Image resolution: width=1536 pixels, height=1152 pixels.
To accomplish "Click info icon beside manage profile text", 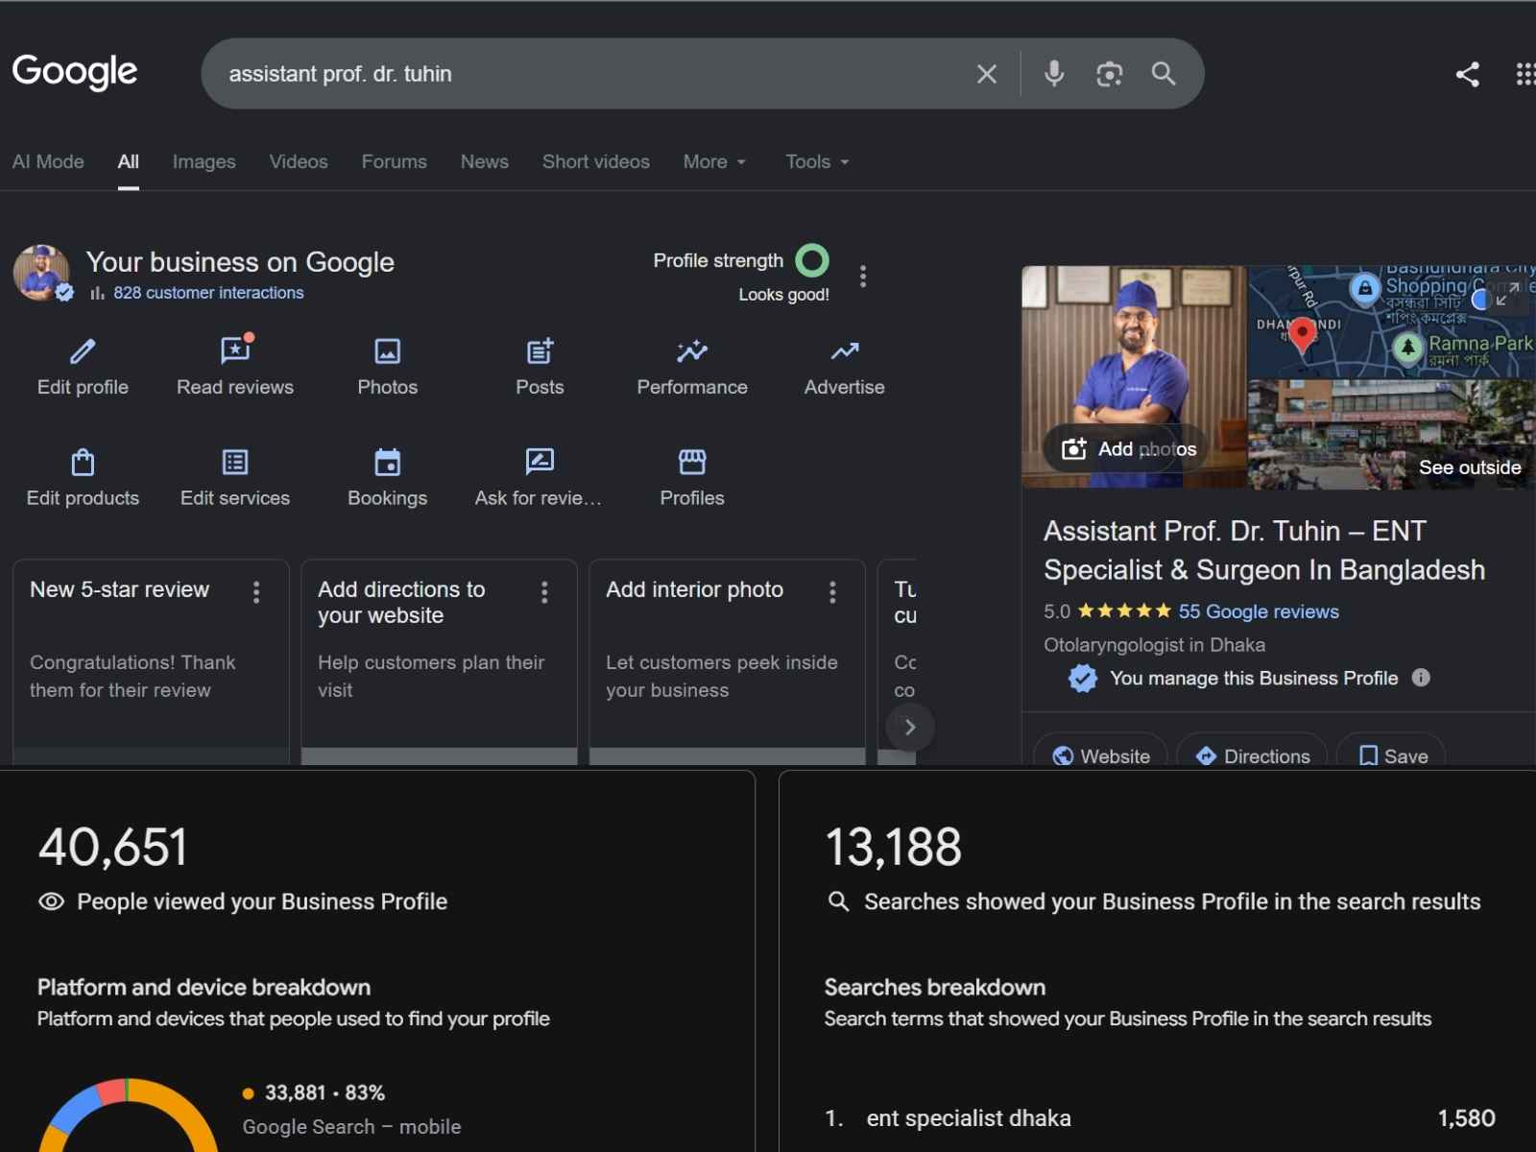I will (x=1421, y=678).
